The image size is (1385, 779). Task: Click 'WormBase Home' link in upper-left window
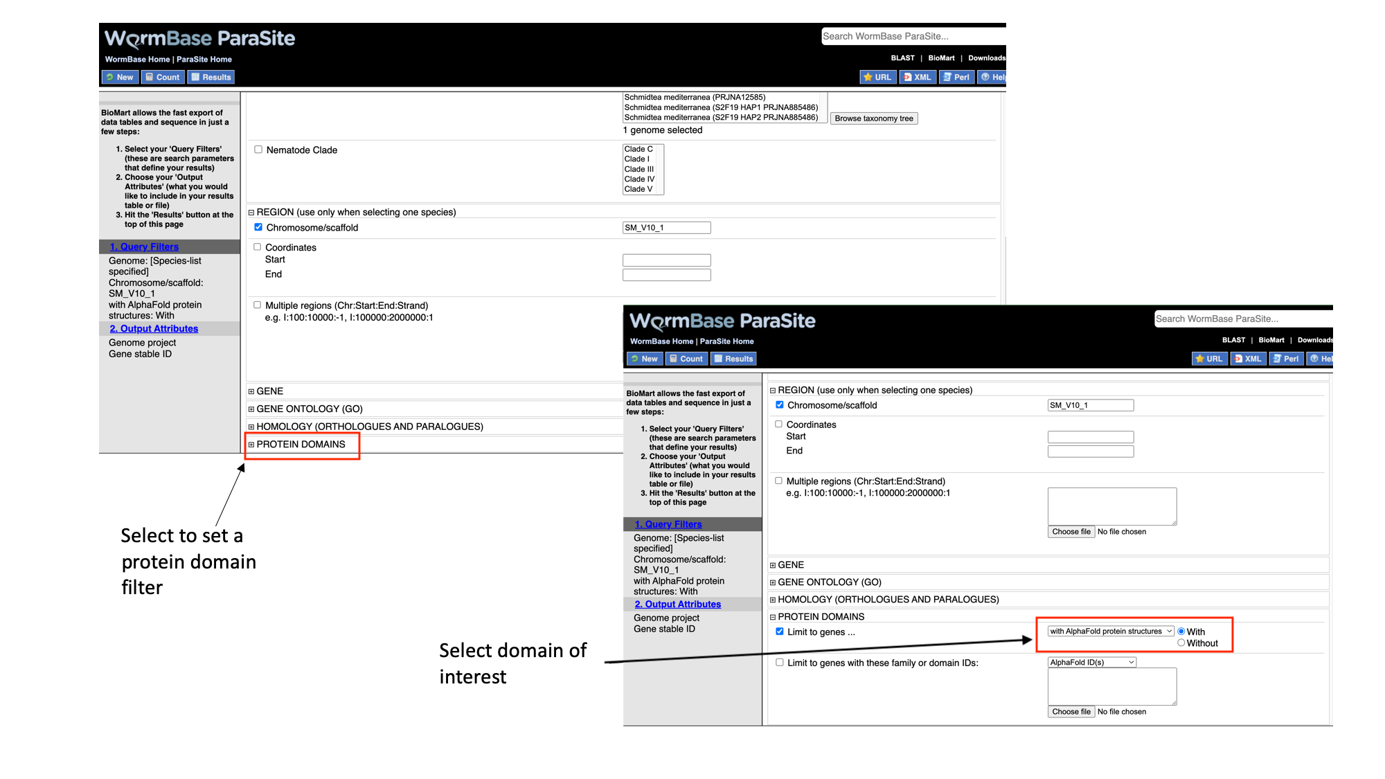[x=137, y=60]
